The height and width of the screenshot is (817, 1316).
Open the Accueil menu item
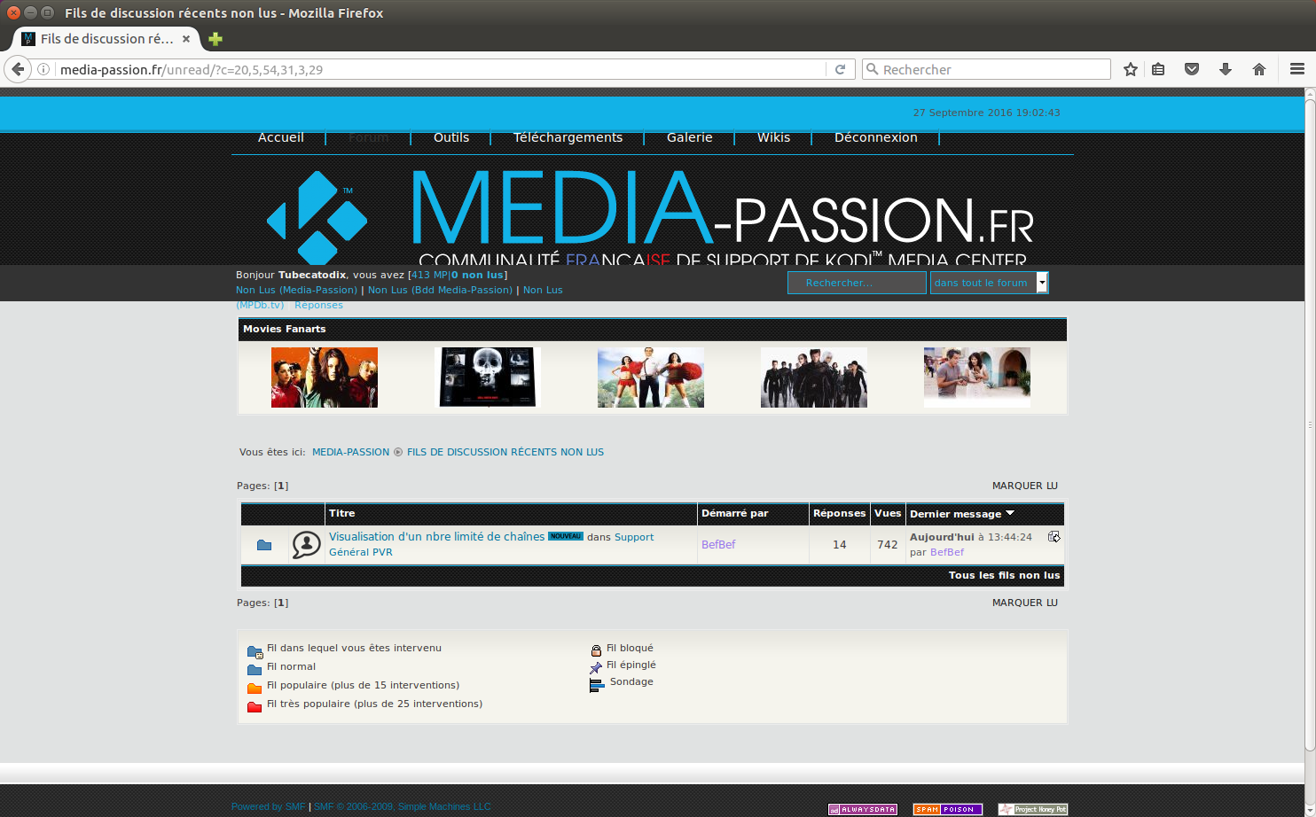pyautogui.click(x=281, y=137)
